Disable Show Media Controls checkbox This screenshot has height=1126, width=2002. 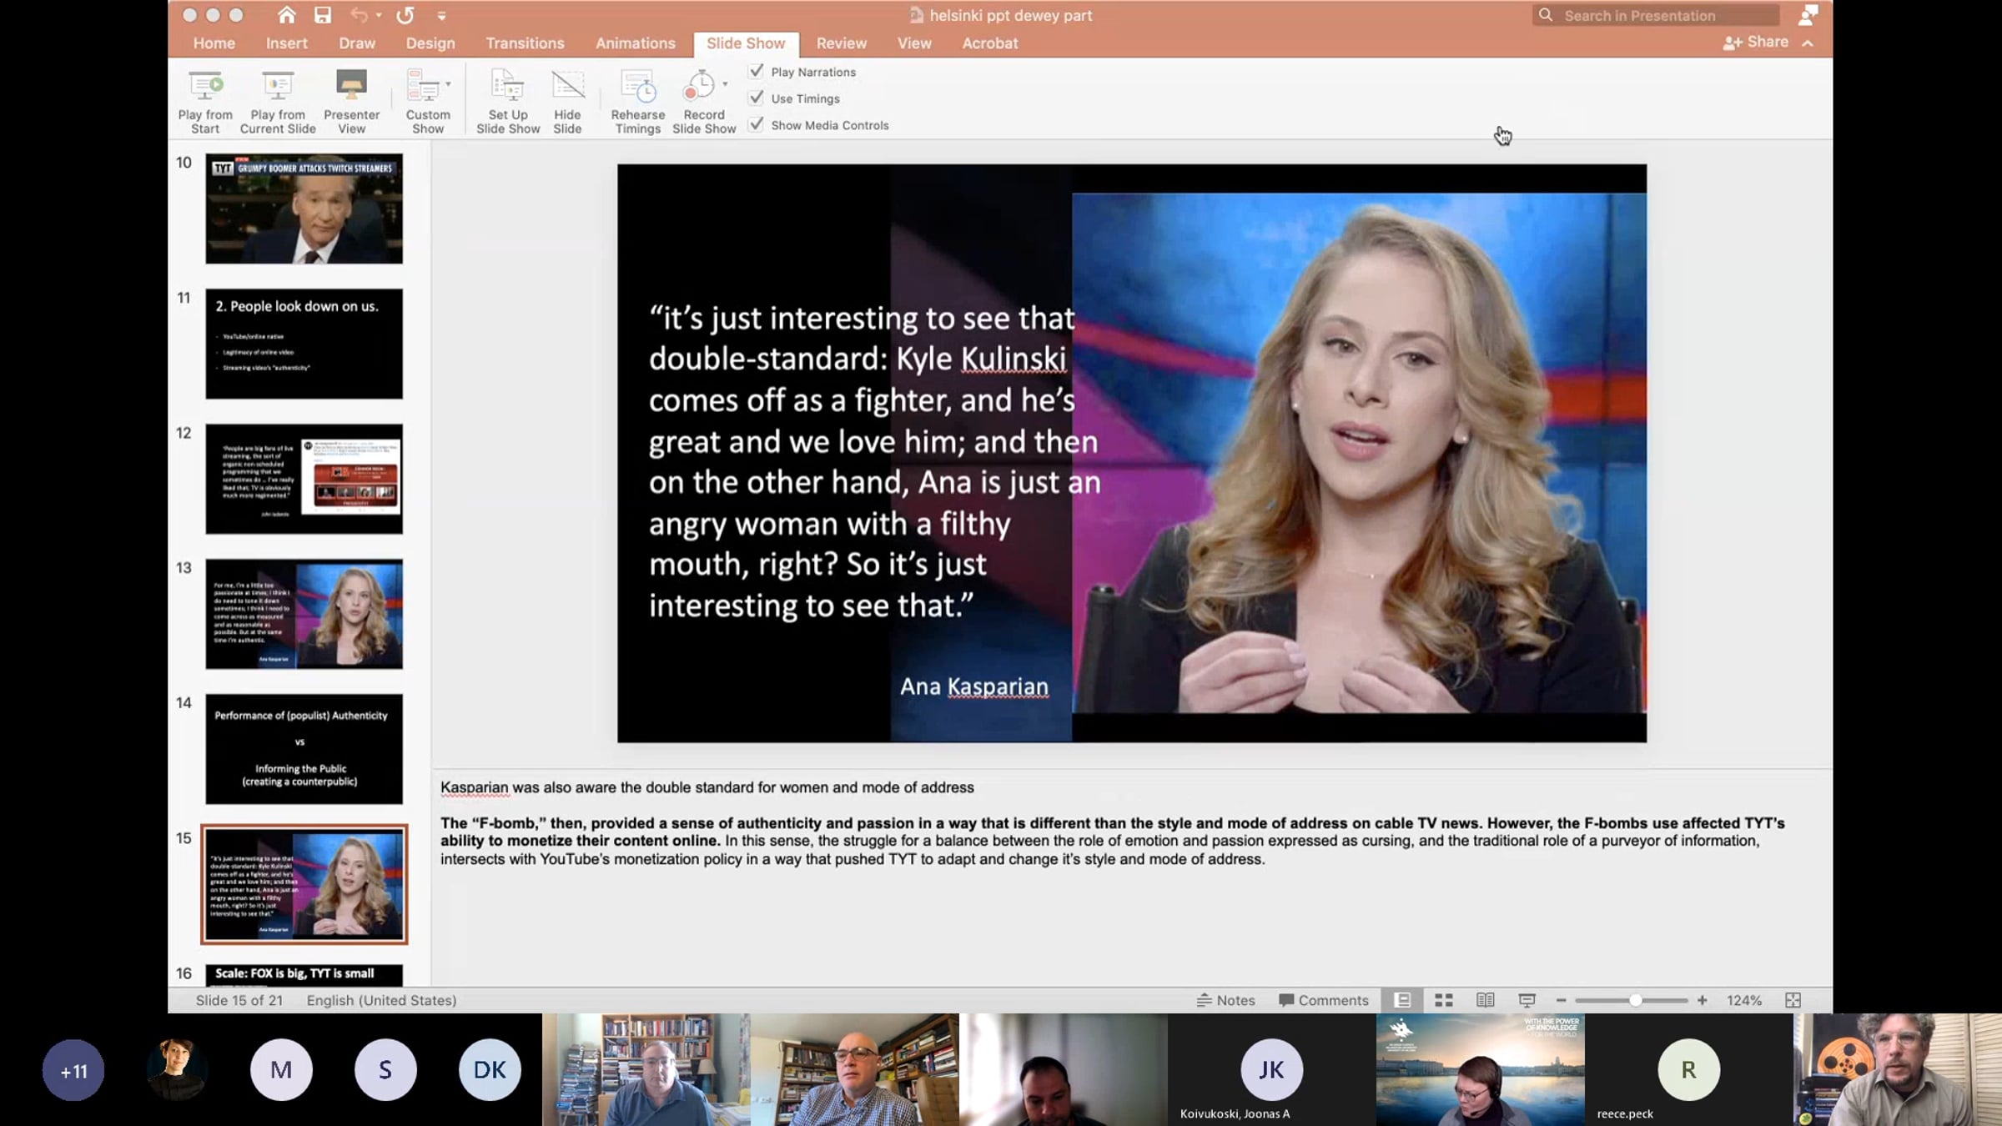757,125
